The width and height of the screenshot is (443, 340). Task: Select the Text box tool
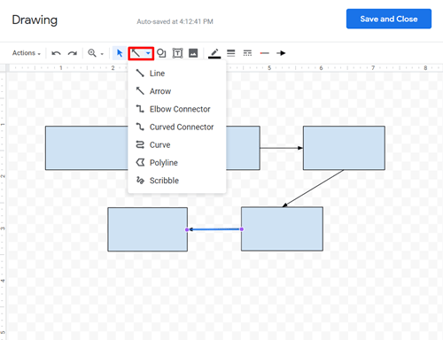177,53
